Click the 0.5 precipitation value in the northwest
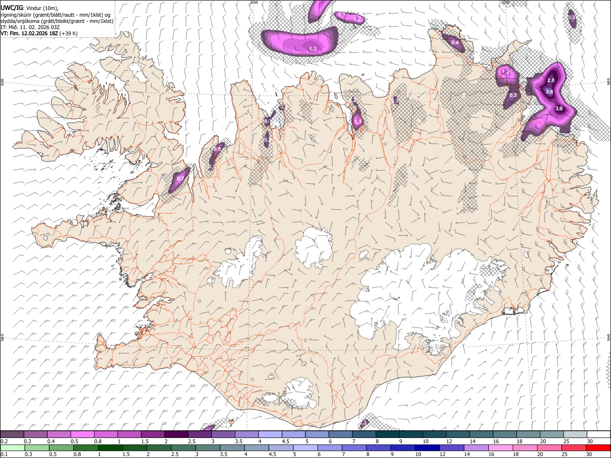The height and width of the screenshot is (458, 611). pos(217,149)
